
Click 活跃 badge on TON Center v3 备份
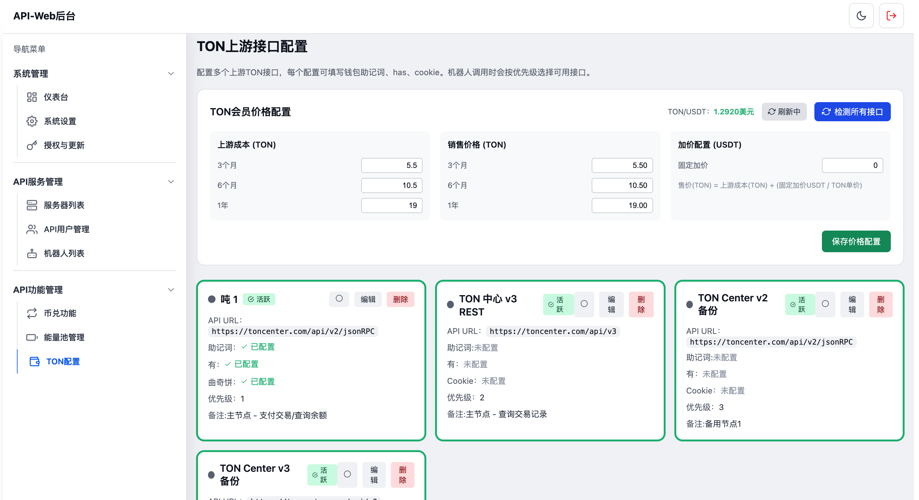(x=322, y=475)
